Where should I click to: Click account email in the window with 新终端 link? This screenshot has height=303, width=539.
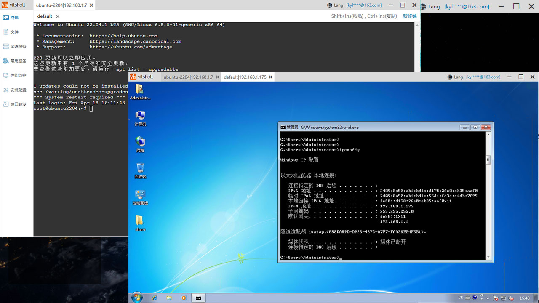click(x=364, y=5)
